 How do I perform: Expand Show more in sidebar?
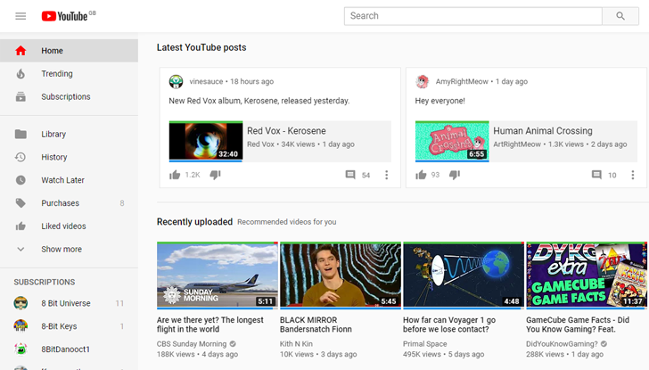(70, 249)
